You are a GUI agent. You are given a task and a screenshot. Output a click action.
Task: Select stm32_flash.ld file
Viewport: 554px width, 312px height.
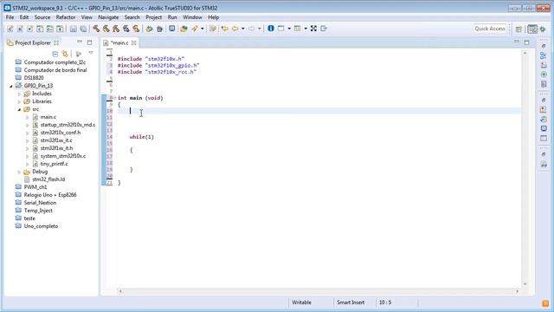pos(48,179)
